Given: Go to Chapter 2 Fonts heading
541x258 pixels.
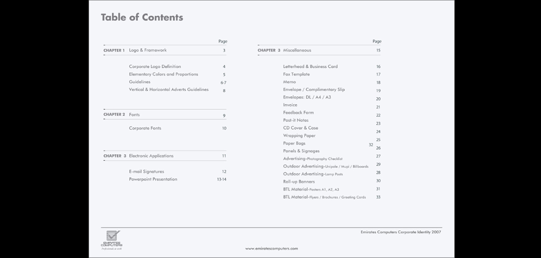Looking at the screenshot, I should pos(134,114).
